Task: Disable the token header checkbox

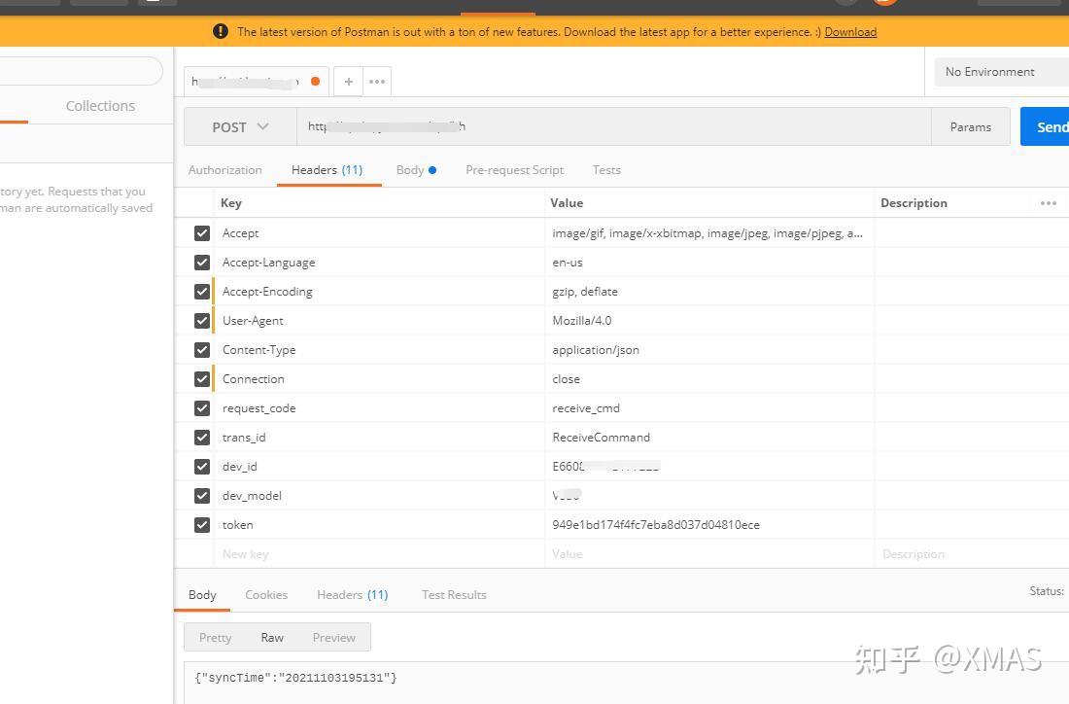Action: [x=202, y=524]
